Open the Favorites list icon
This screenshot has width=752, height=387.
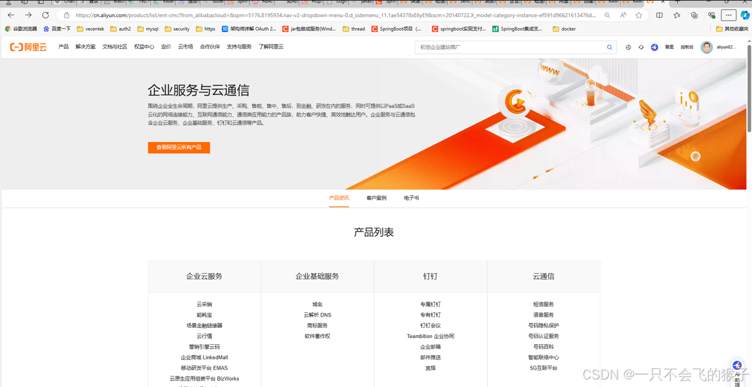pyautogui.click(x=677, y=15)
